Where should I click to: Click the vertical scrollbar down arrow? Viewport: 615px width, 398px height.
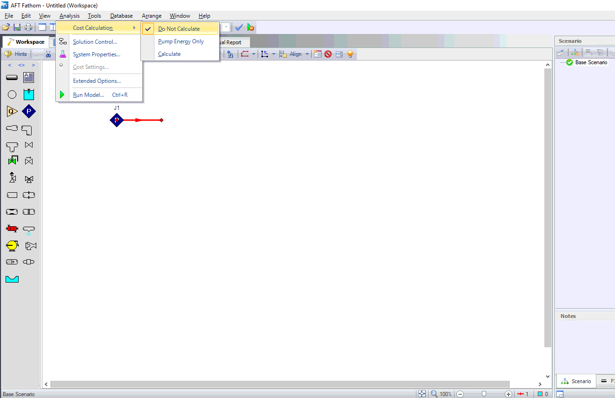[x=548, y=376]
